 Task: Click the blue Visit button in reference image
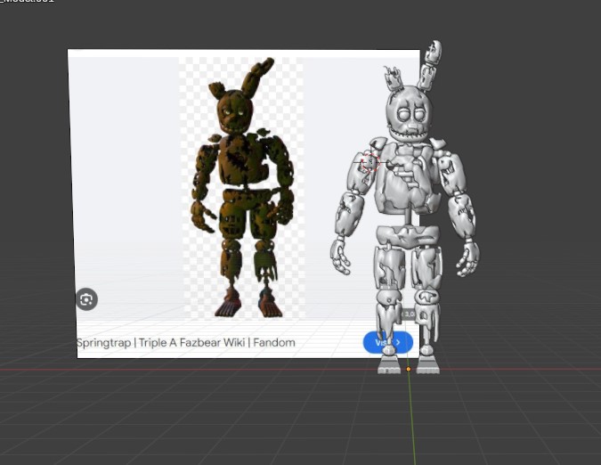click(388, 342)
